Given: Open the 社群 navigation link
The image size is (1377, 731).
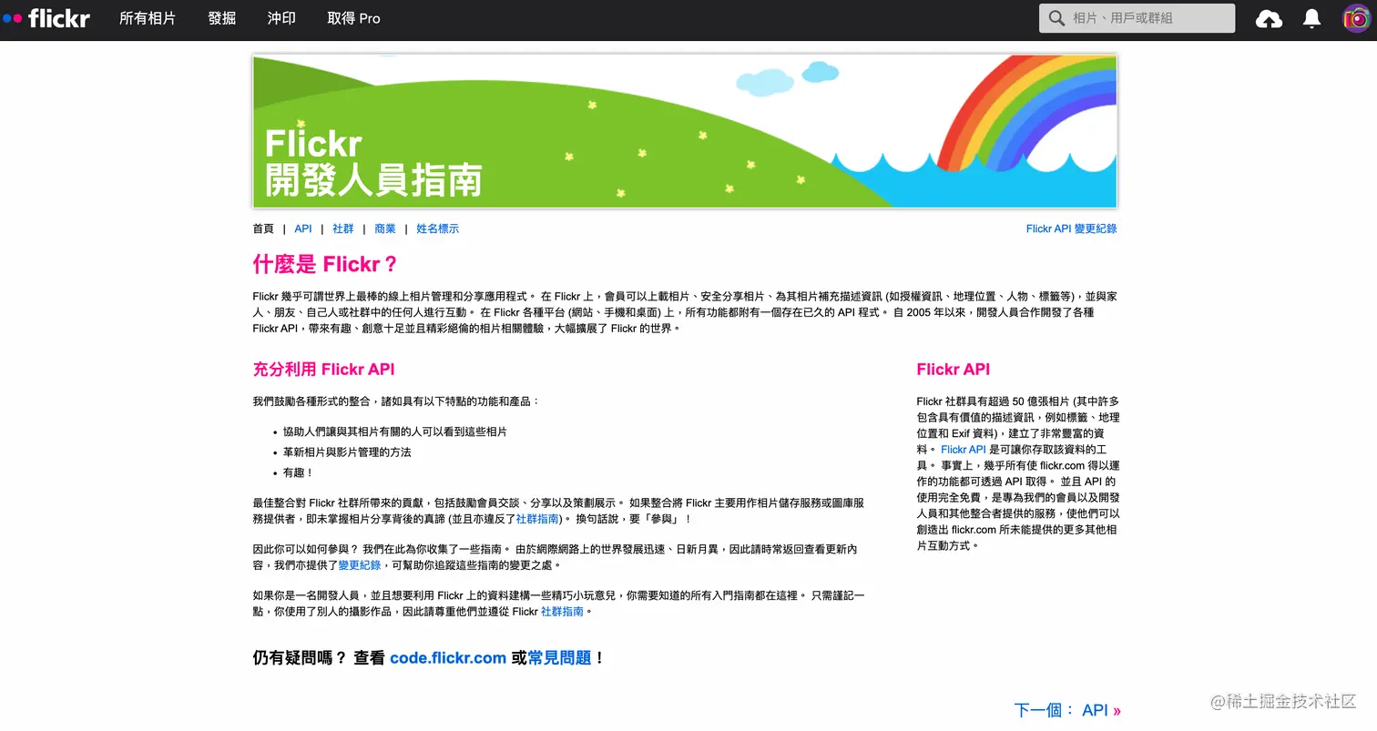Looking at the screenshot, I should pos(343,228).
